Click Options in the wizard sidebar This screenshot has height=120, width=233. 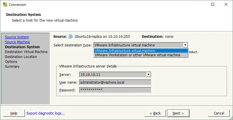11,62
